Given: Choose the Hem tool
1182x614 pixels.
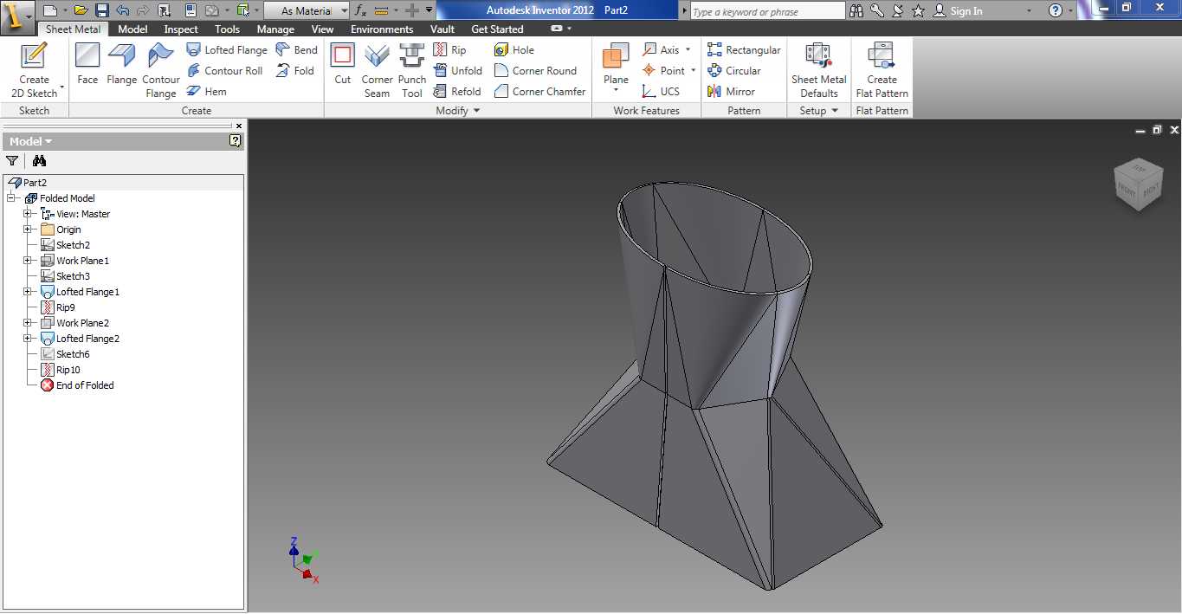Looking at the screenshot, I should [x=207, y=92].
